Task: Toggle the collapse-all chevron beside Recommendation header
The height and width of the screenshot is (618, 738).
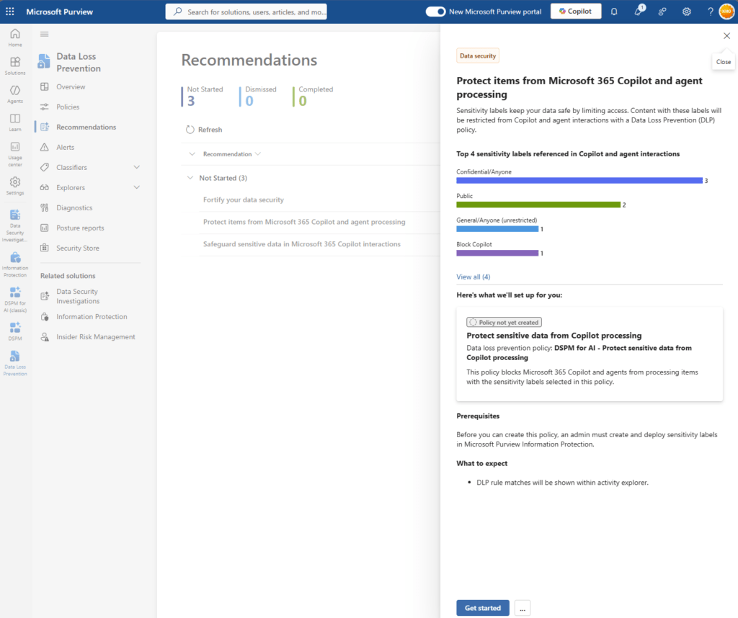Action: (x=192, y=154)
